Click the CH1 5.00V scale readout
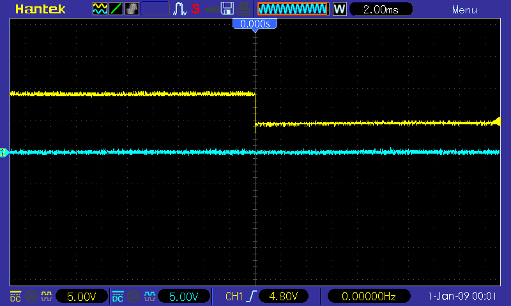 (x=82, y=296)
